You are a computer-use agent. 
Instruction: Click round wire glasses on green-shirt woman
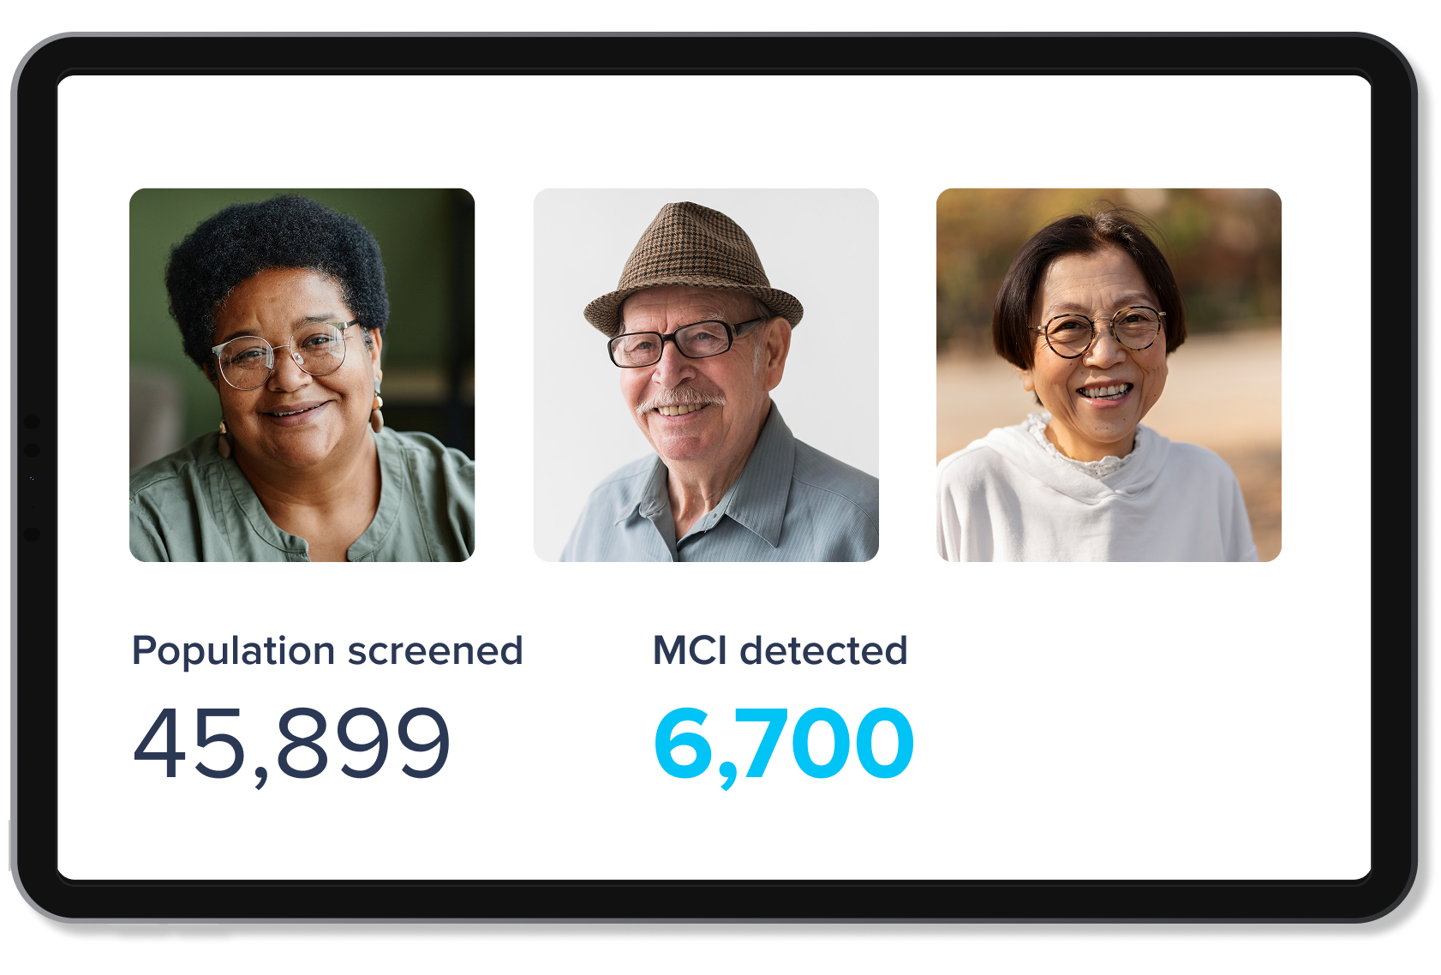pyautogui.click(x=281, y=351)
